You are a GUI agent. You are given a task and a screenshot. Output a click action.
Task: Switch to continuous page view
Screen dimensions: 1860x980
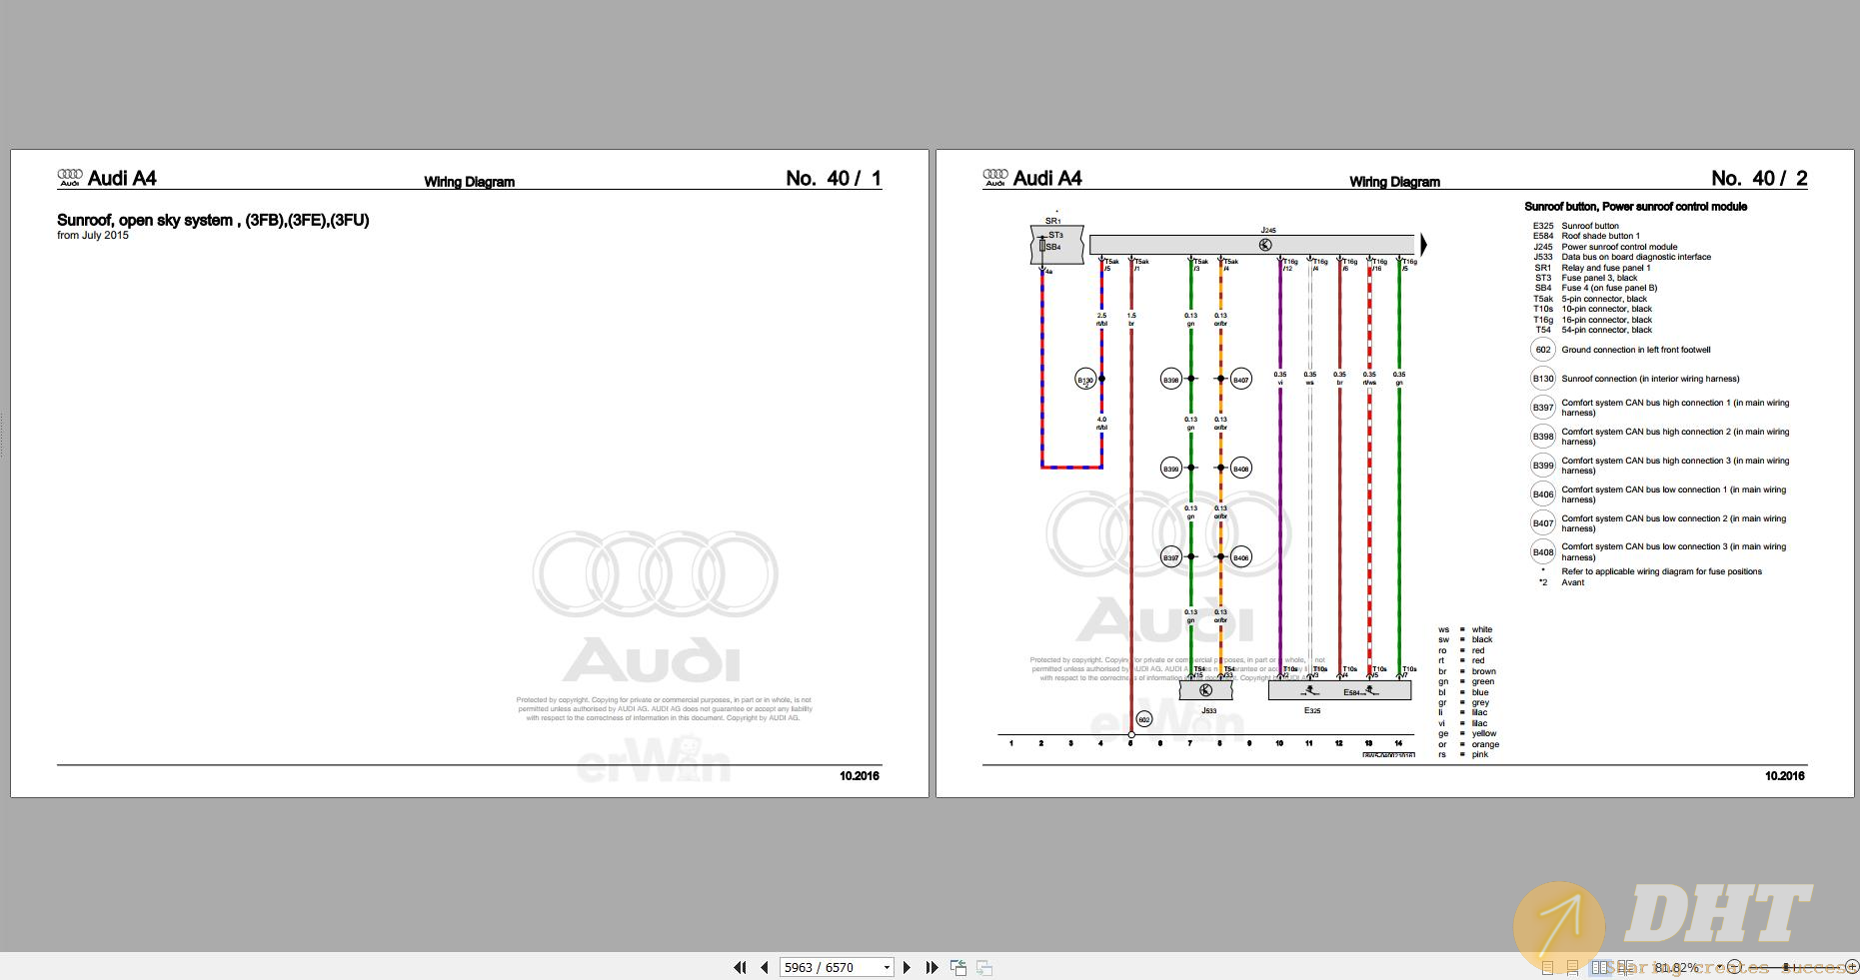[1572, 968]
